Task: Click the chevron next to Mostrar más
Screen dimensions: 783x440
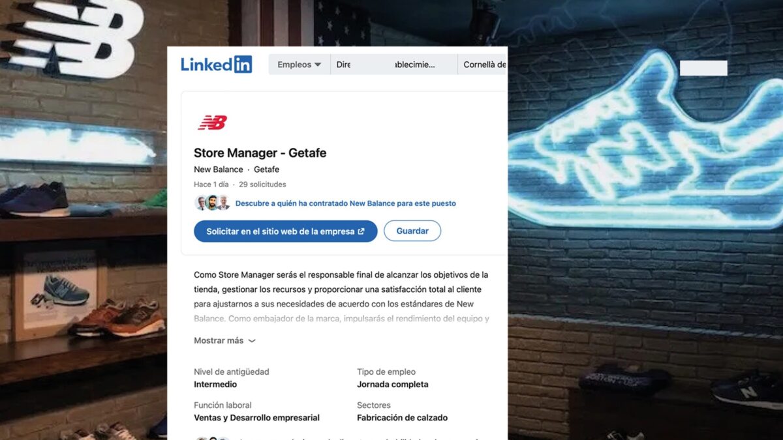Action: (x=252, y=341)
